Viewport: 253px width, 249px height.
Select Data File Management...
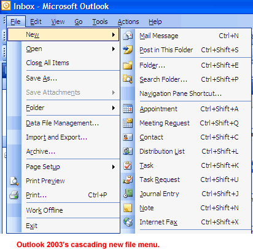coord(63,123)
